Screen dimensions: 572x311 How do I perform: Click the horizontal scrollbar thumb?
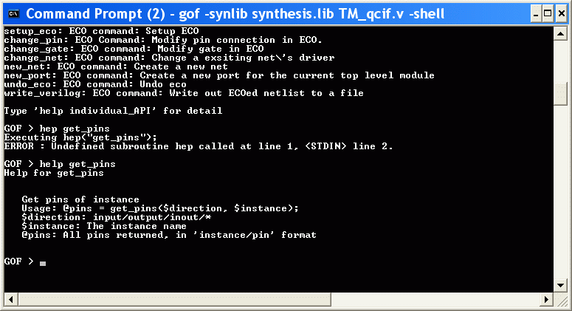tap(174, 300)
